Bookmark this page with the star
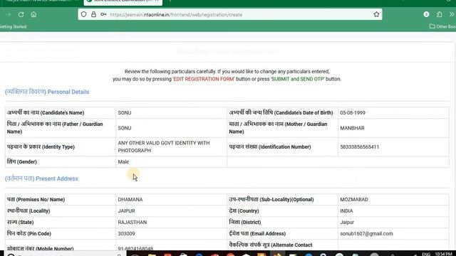The image size is (456, 256). [376, 14]
